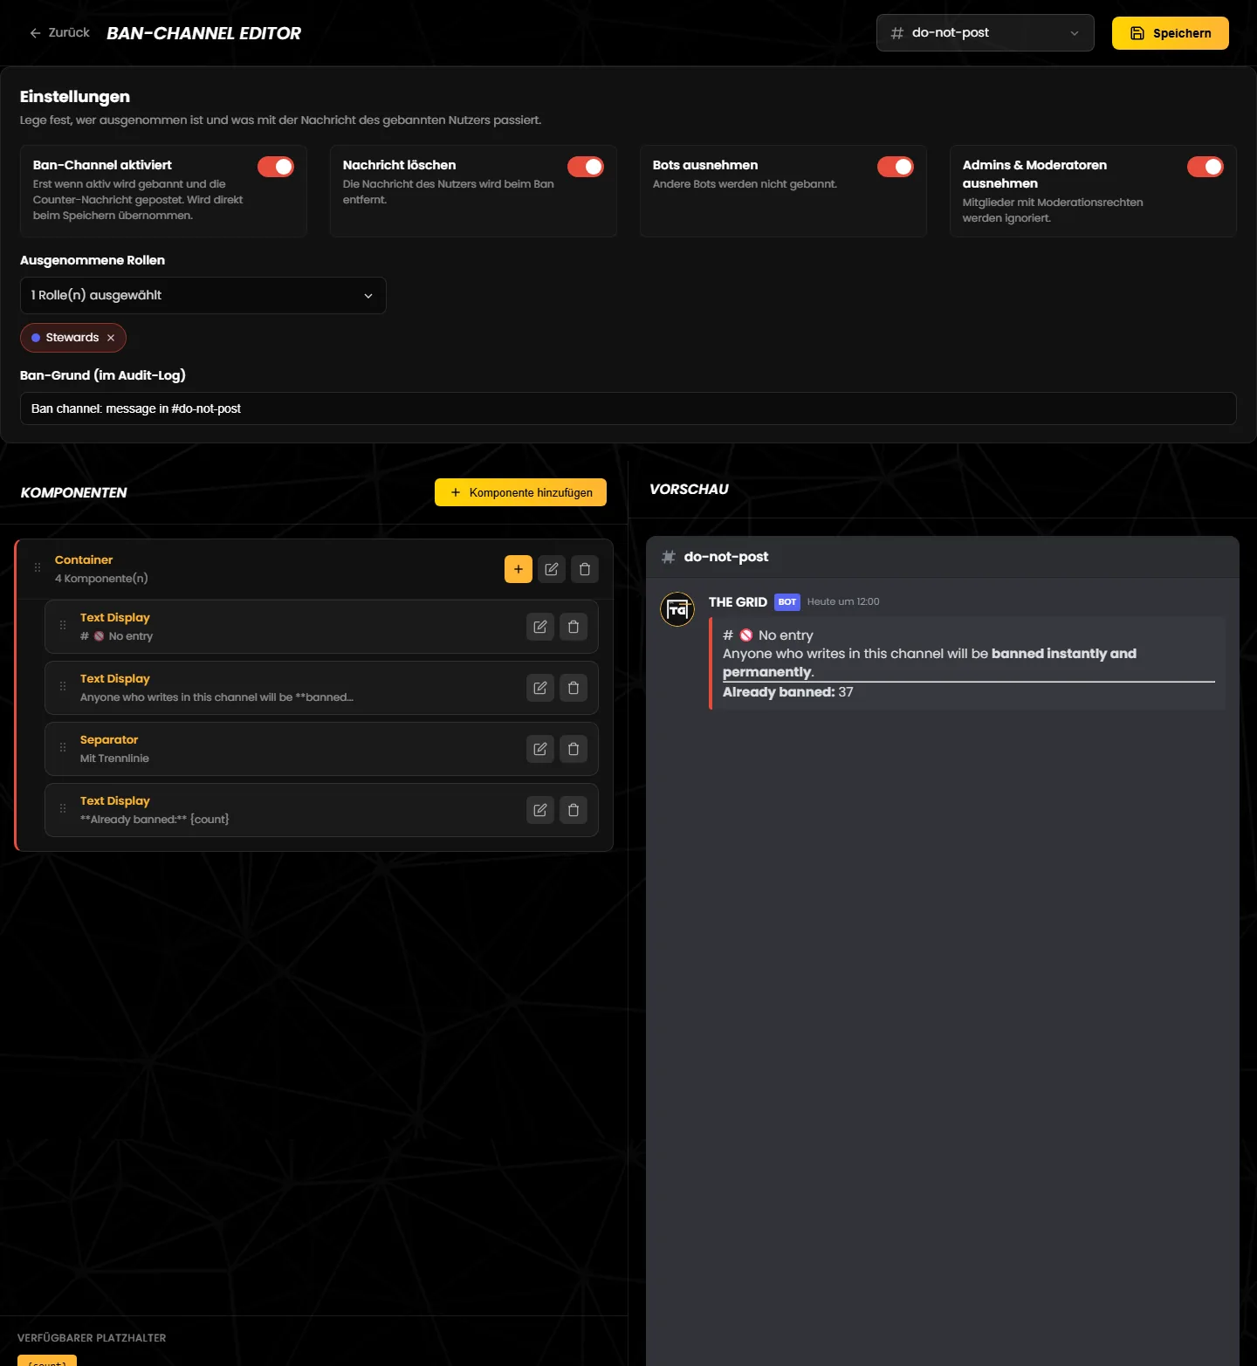Click drag handle of the Separator row
1257x1366 pixels.
point(63,748)
